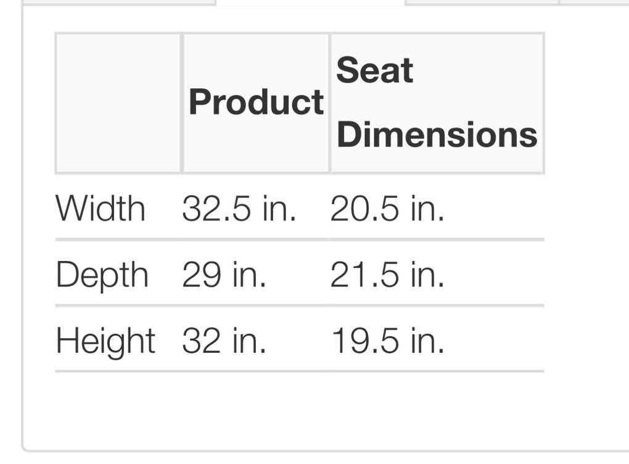629x464 pixels.
Task: Select the Depth row label
Action: pyautogui.click(x=102, y=275)
